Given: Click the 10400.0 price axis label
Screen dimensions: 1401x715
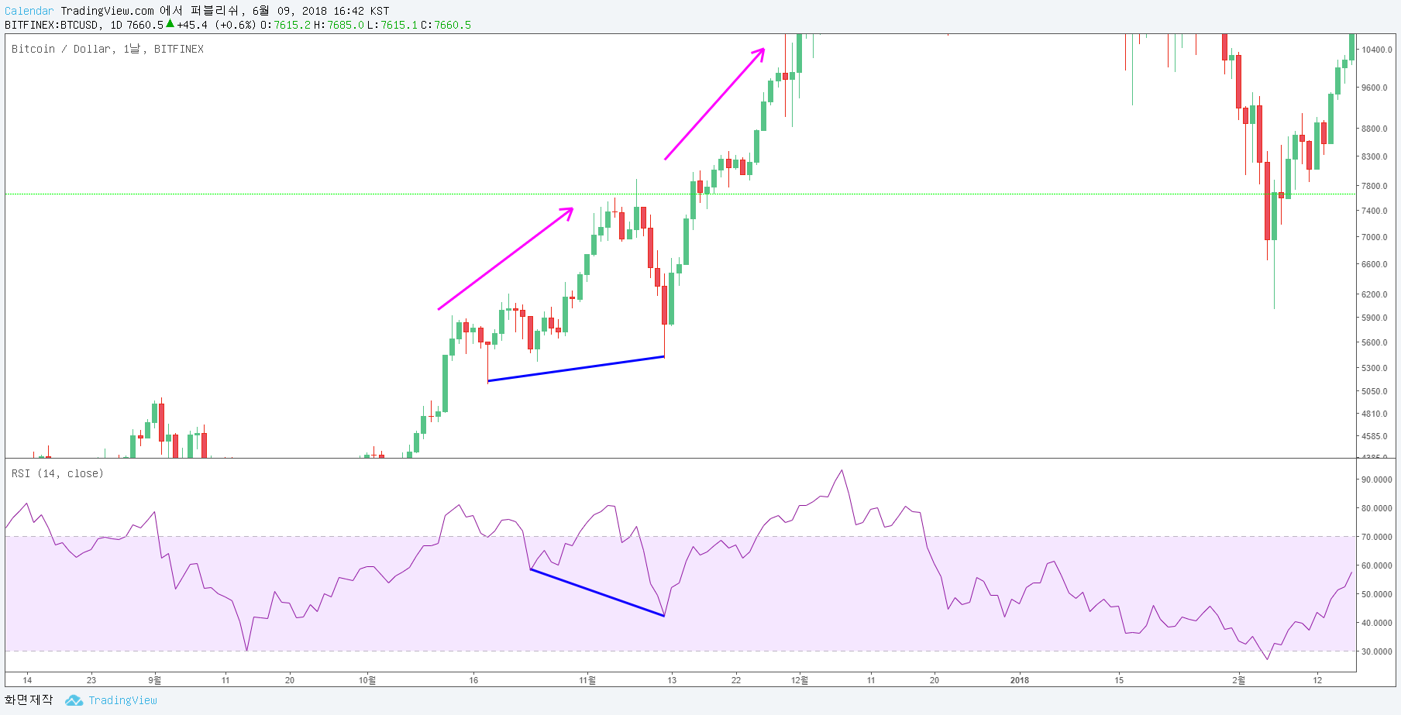Looking at the screenshot, I should click(1376, 50).
